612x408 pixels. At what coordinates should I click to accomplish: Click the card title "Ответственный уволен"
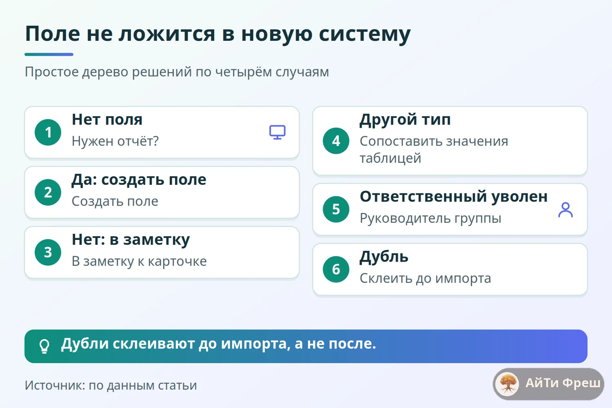[x=454, y=197]
